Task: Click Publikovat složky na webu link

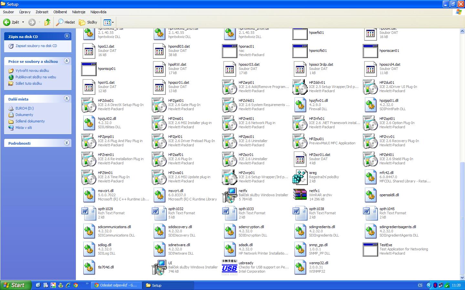Action: [36, 77]
